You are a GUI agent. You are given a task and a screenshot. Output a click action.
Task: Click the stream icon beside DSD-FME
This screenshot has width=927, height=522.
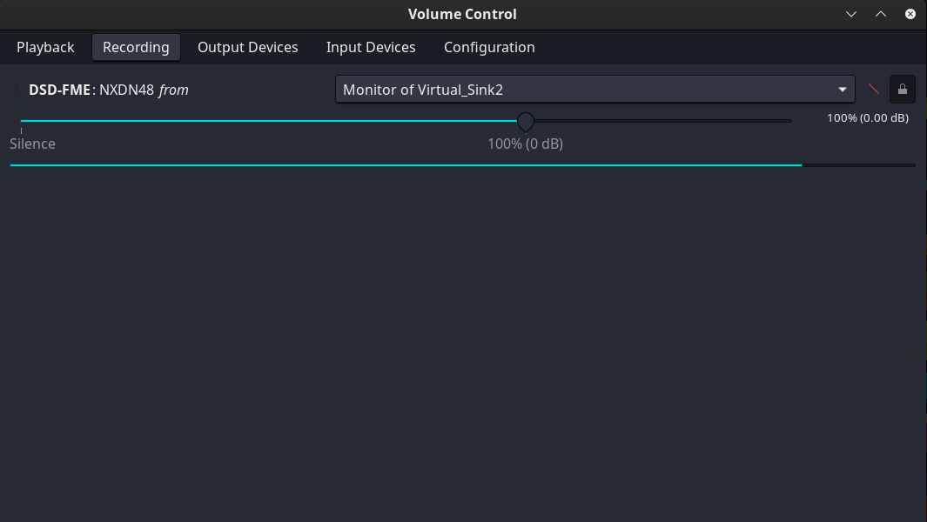click(x=17, y=89)
